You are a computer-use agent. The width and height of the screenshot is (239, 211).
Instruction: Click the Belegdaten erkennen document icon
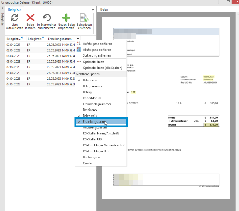(x=84, y=18)
